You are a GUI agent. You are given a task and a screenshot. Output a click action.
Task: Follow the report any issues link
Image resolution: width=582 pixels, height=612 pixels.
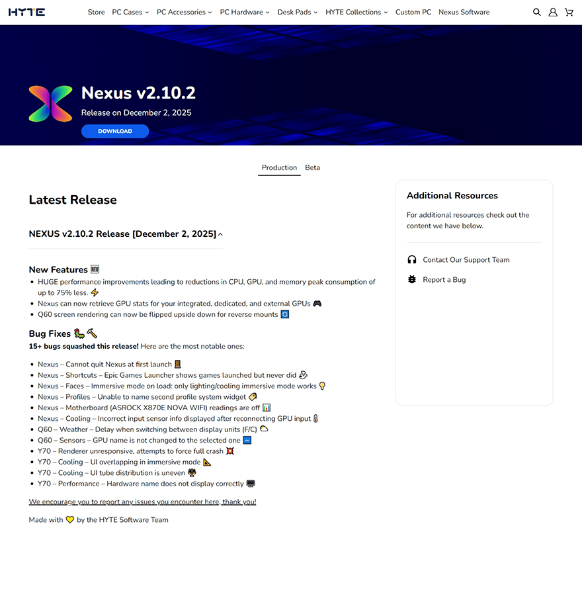pyautogui.click(x=142, y=502)
